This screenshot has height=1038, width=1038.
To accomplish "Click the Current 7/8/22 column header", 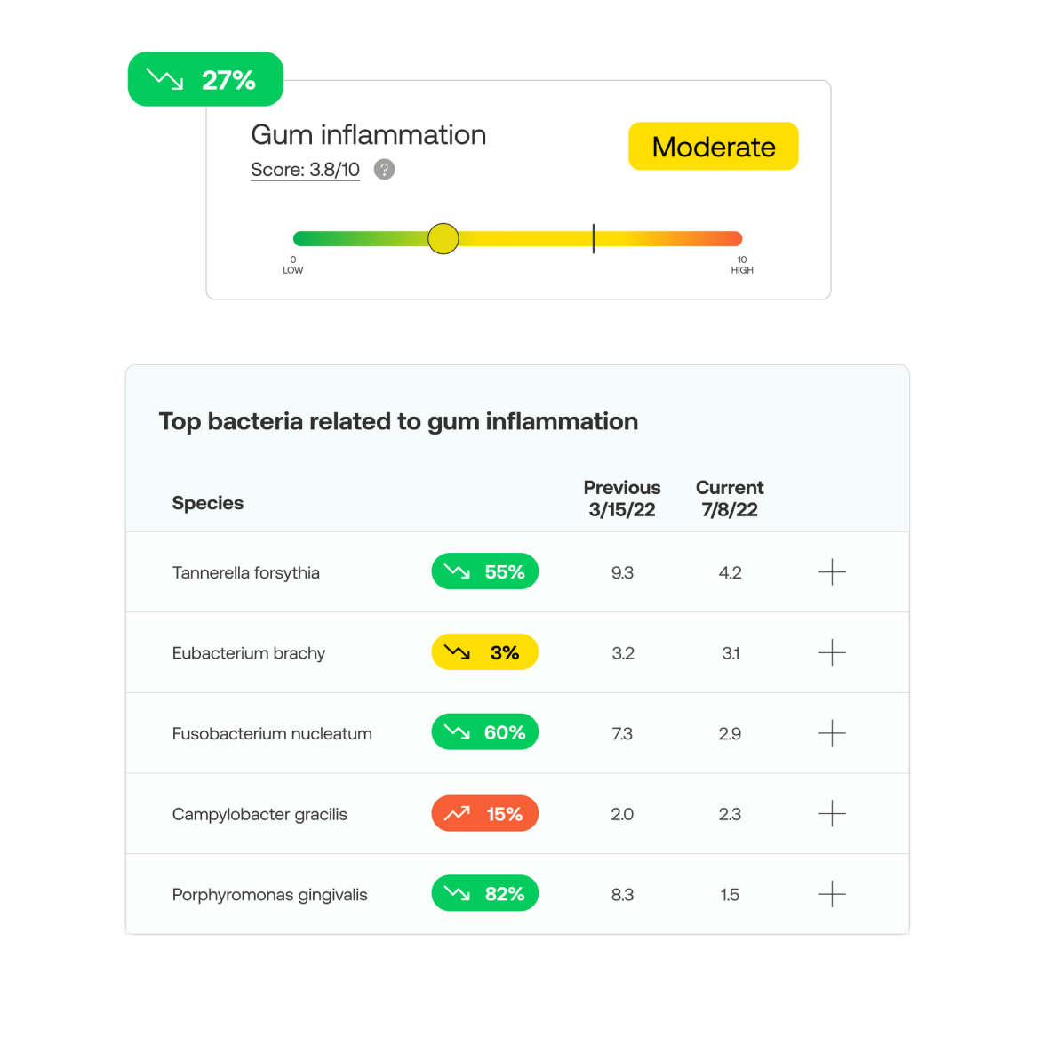I will (730, 499).
